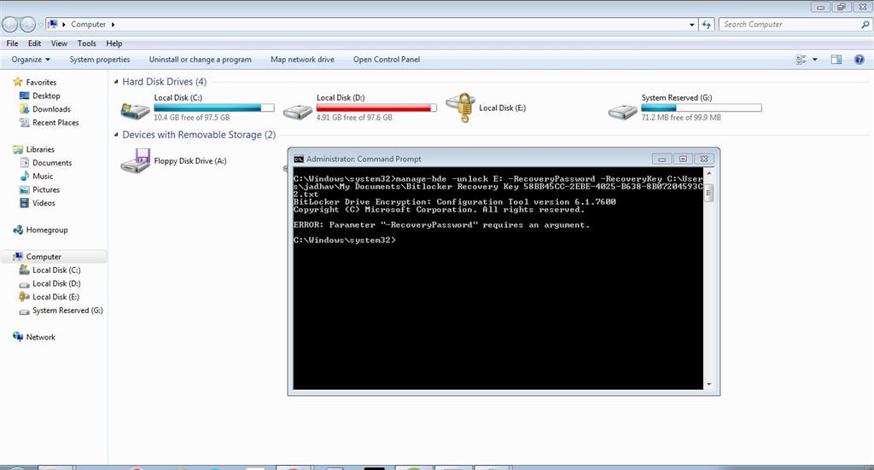Open the Organize dropdown
The width and height of the screenshot is (874, 470).
click(31, 59)
